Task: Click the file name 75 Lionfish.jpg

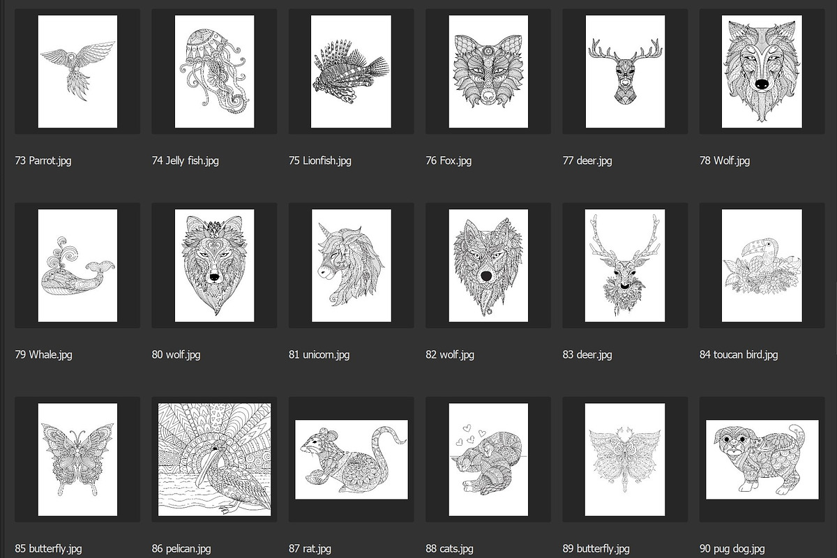Action: [320, 161]
